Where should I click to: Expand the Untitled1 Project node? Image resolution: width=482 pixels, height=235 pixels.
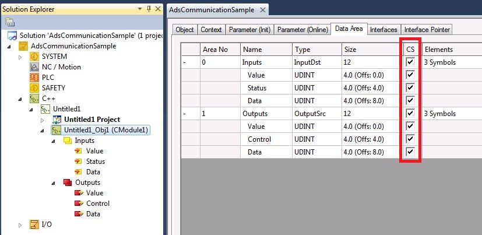43,120
